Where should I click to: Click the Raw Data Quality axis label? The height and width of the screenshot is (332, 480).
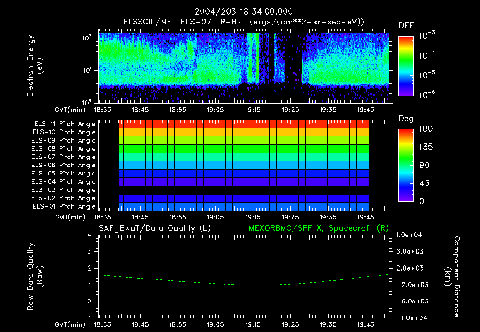click(x=35, y=277)
